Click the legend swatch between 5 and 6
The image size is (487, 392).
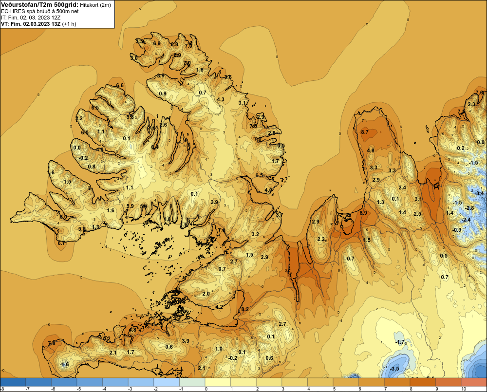pyautogui.click(x=346, y=382)
